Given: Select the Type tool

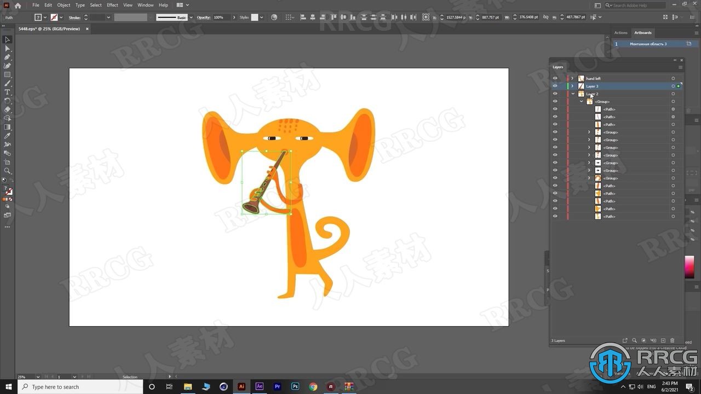Looking at the screenshot, I should 7,92.
